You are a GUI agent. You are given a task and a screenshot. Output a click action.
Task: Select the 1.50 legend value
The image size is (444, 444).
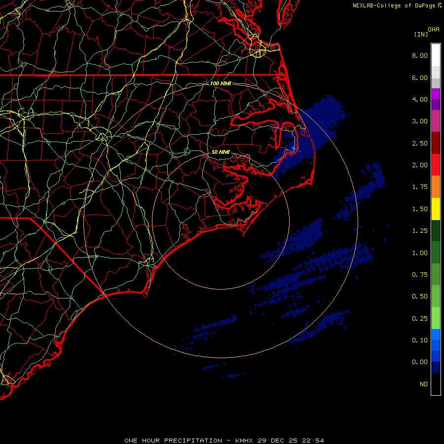[420, 209]
